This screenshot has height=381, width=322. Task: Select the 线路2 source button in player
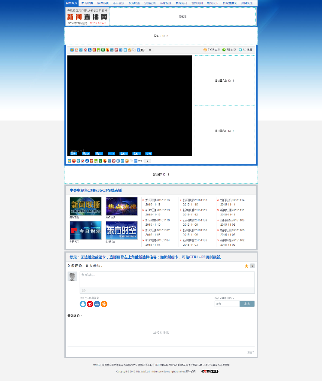pos(99,154)
